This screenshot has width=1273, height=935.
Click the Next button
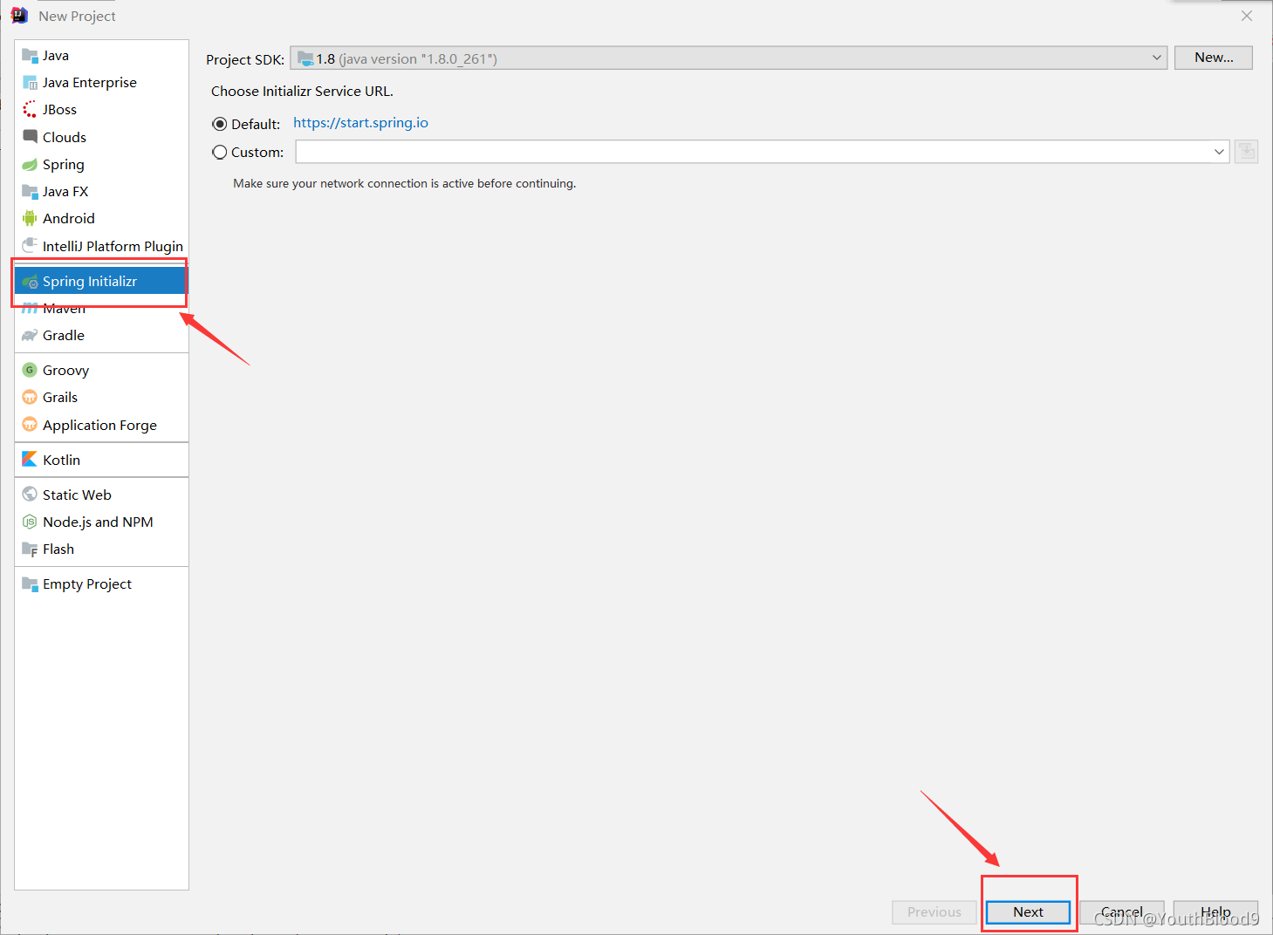(x=1028, y=912)
